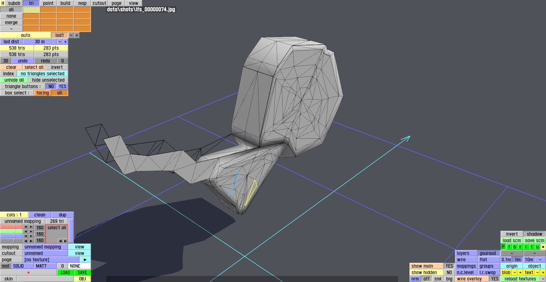
Task: Select the 1m grid size
Action: pos(518,260)
